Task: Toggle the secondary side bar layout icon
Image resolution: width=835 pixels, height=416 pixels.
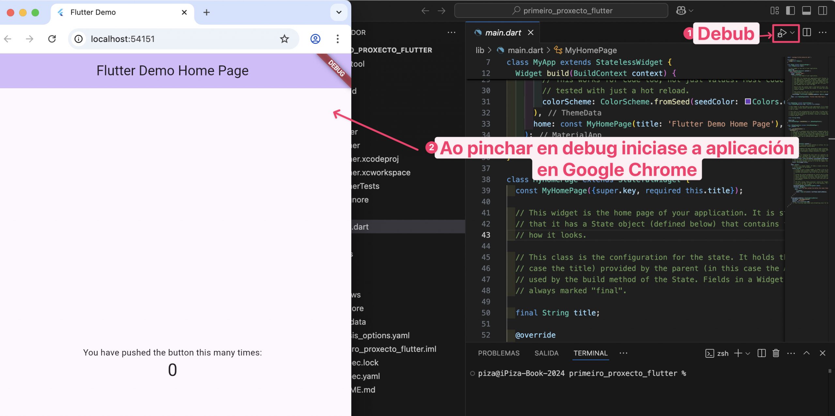Action: pos(822,11)
